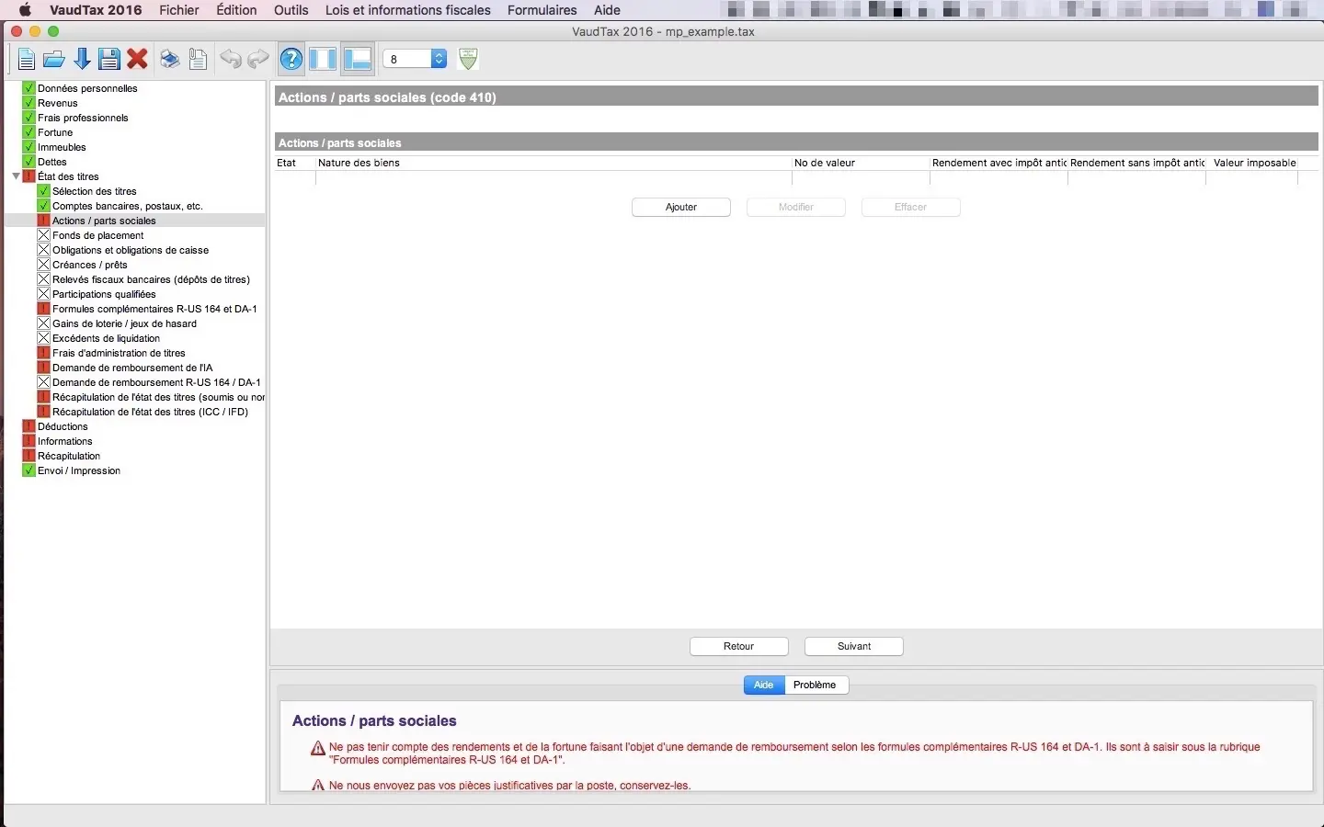This screenshot has height=827, width=1324.
Task: Save the declaration using the floppy icon
Action: pos(109,60)
